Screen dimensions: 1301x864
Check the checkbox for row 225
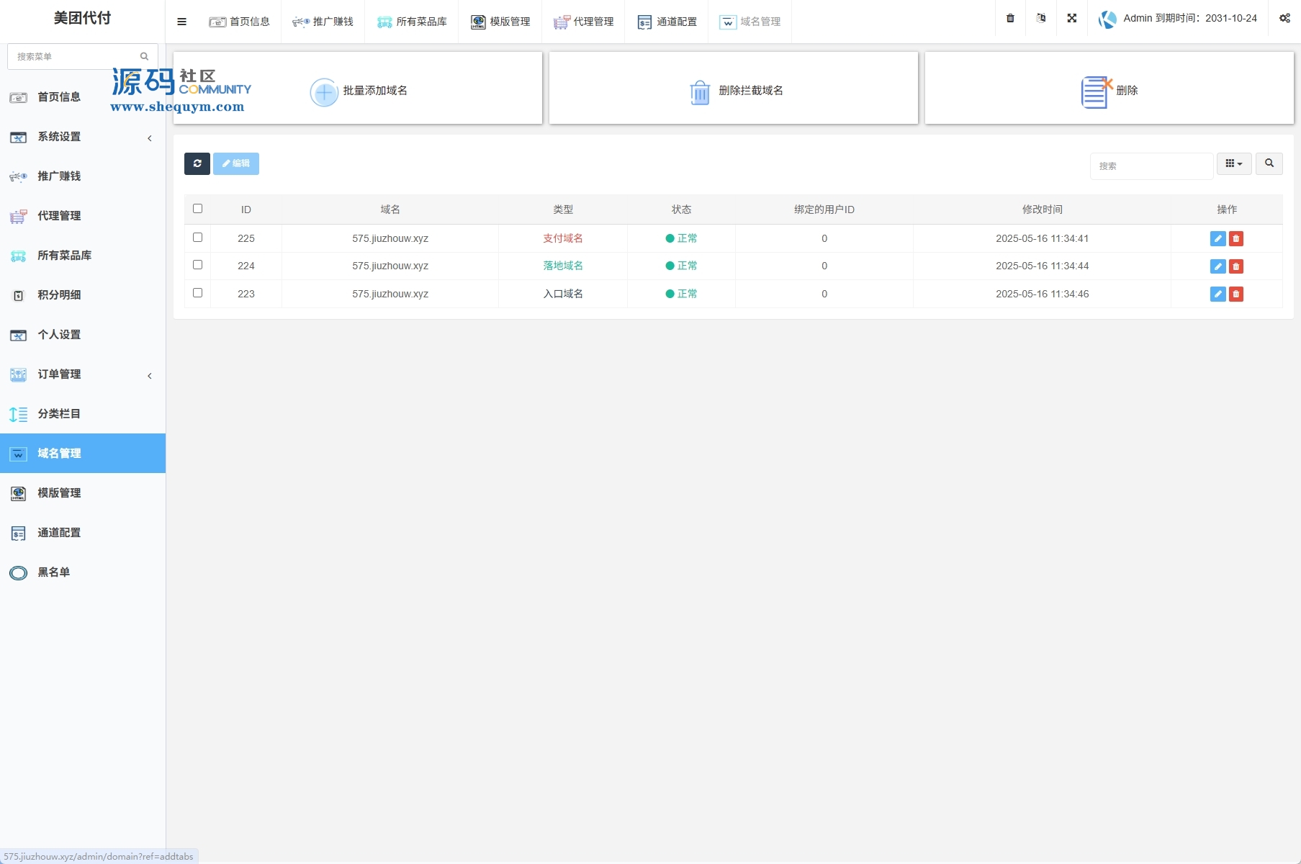(198, 238)
